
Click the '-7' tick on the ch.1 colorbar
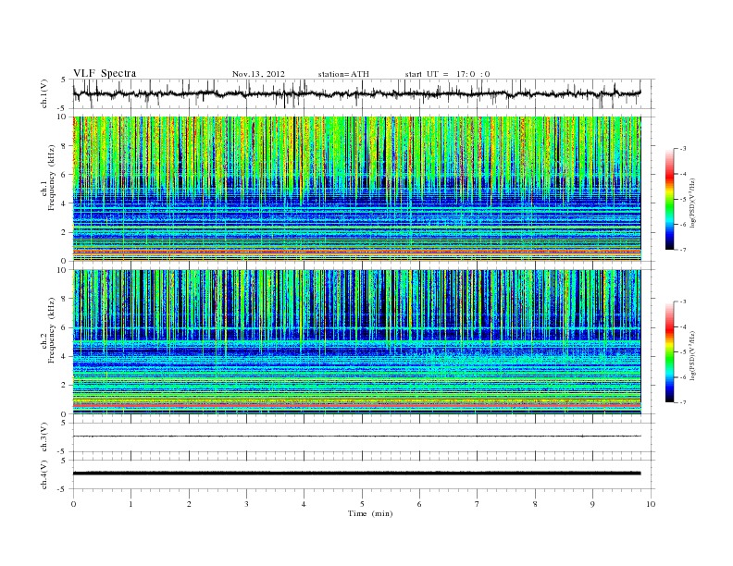(x=683, y=250)
